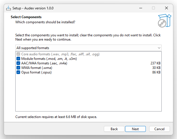Image resolution: width=177 pixels, height=139 pixels.
Task: Click the Setup - Audex version 1.0.0 title text
Action: (33, 8)
